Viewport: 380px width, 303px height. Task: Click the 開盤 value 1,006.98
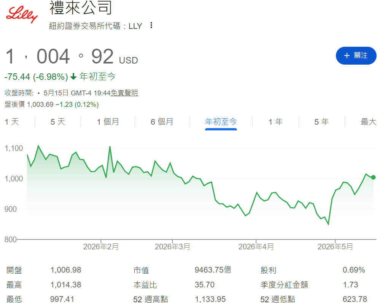[x=66, y=270]
